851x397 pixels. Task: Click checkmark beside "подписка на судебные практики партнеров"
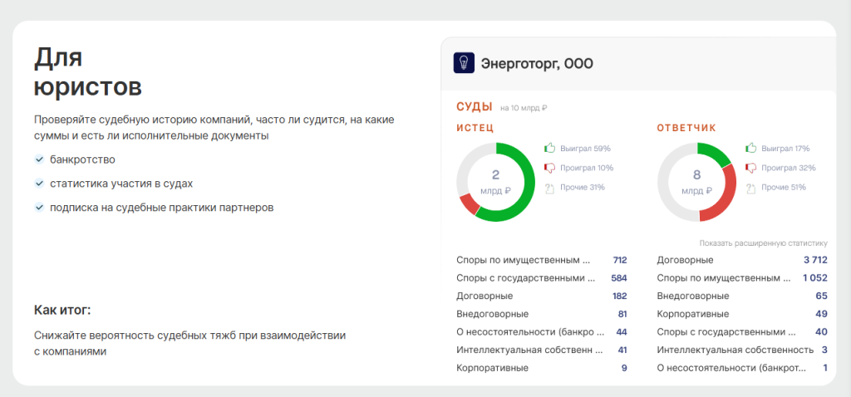39,207
